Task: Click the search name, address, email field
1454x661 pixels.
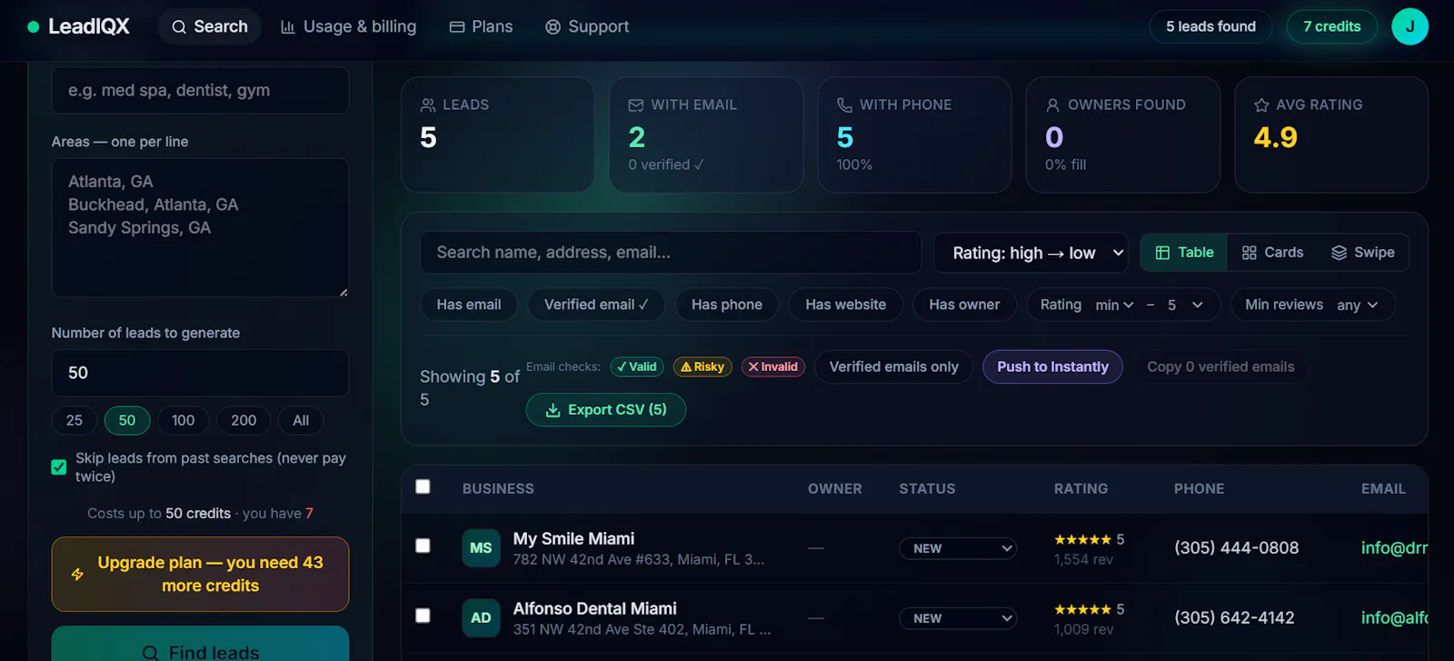Action: 671,253
